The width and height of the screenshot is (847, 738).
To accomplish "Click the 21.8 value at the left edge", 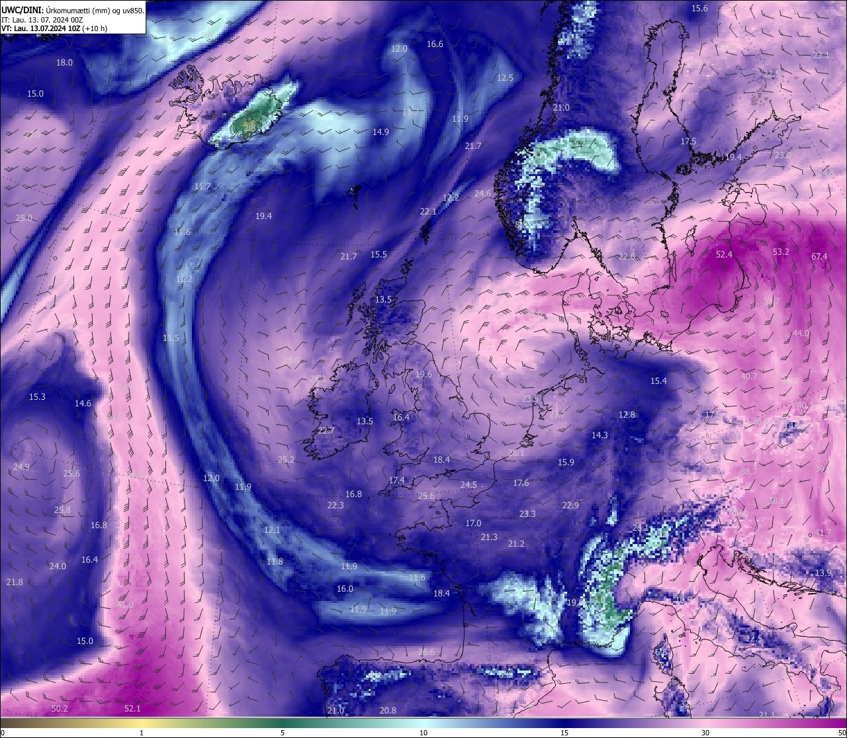I will point(15,582).
